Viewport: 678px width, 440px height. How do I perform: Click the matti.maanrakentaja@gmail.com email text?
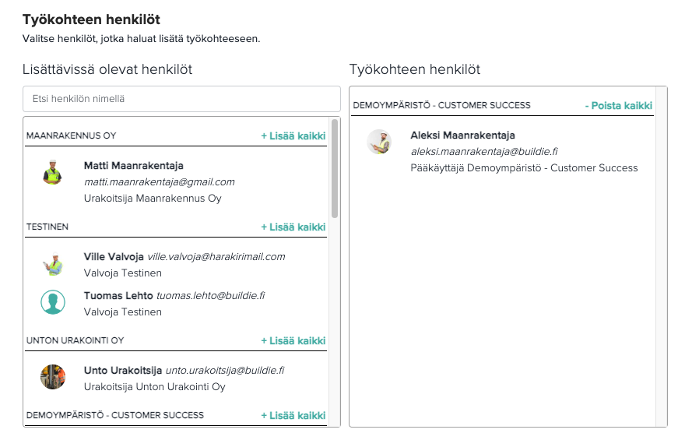[x=159, y=182]
